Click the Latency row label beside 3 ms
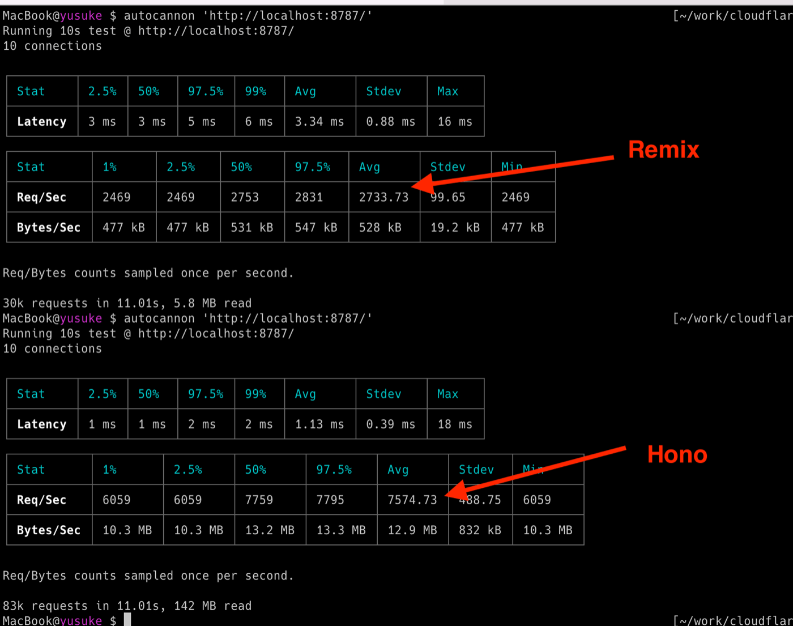 [x=41, y=121]
